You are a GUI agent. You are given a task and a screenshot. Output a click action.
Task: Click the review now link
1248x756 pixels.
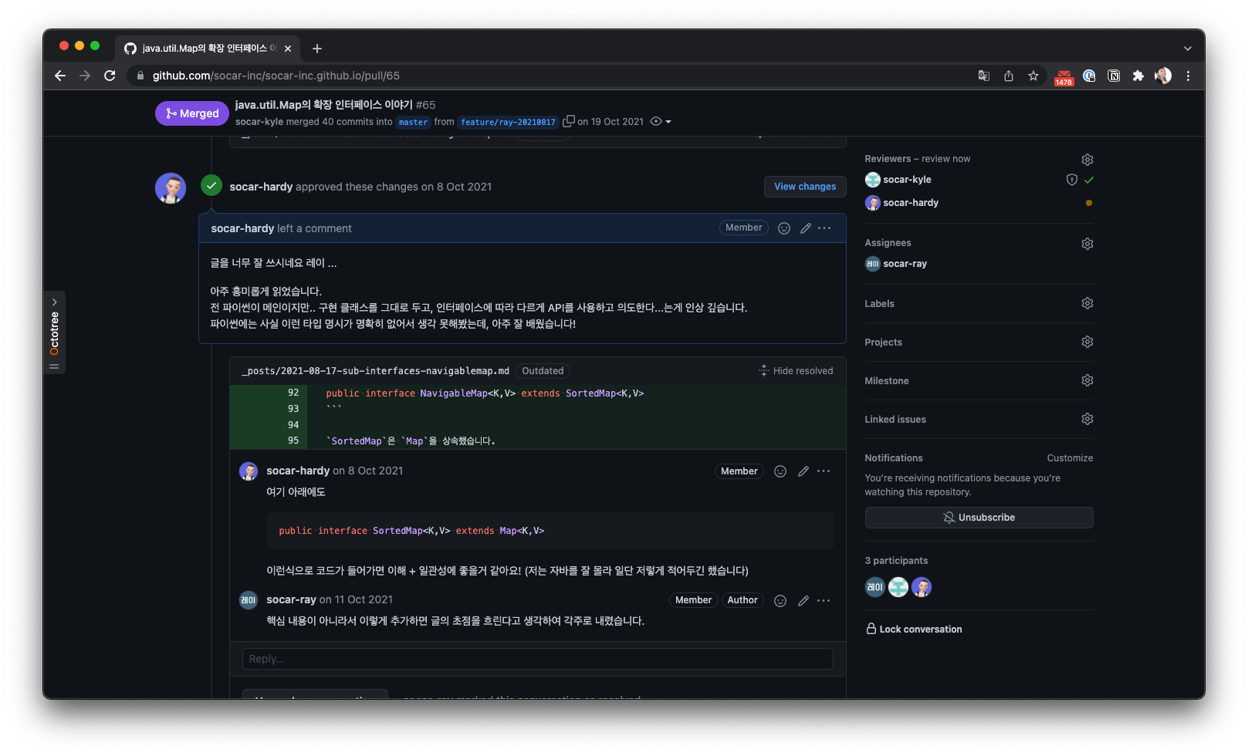[945, 159]
